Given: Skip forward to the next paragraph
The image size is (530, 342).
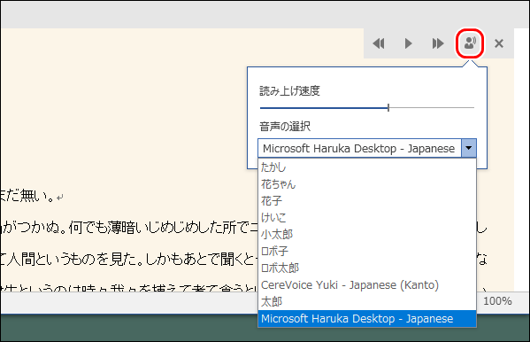Looking at the screenshot, I should pos(438,43).
